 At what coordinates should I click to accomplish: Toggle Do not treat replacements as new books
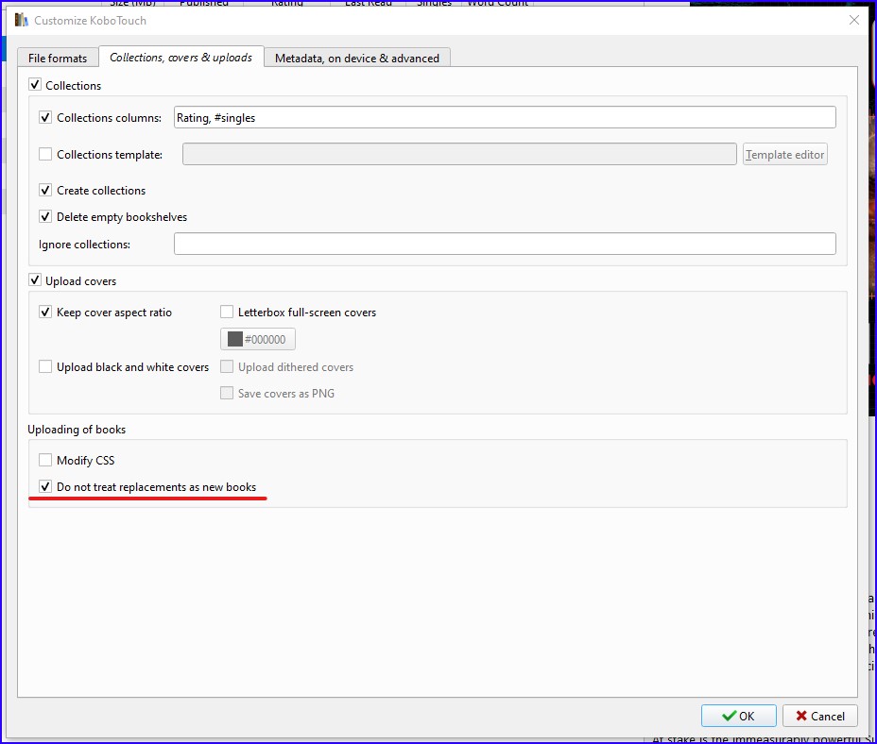[45, 487]
